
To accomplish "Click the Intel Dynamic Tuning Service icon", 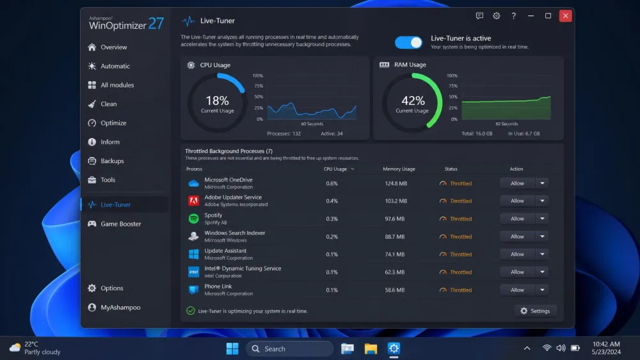I will pos(193,272).
